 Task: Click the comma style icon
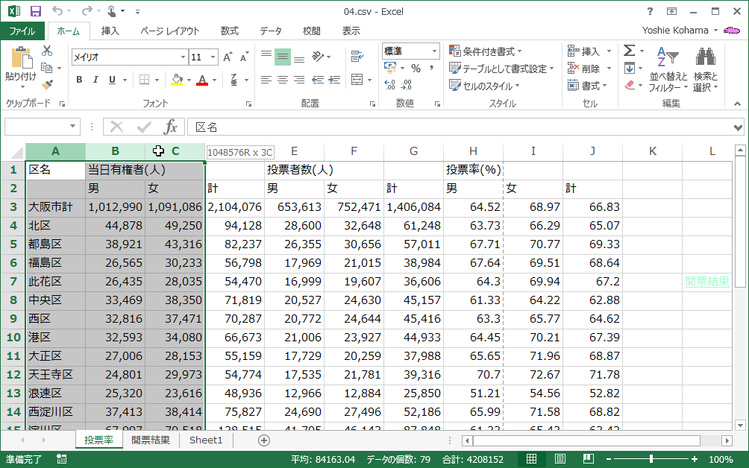431,69
